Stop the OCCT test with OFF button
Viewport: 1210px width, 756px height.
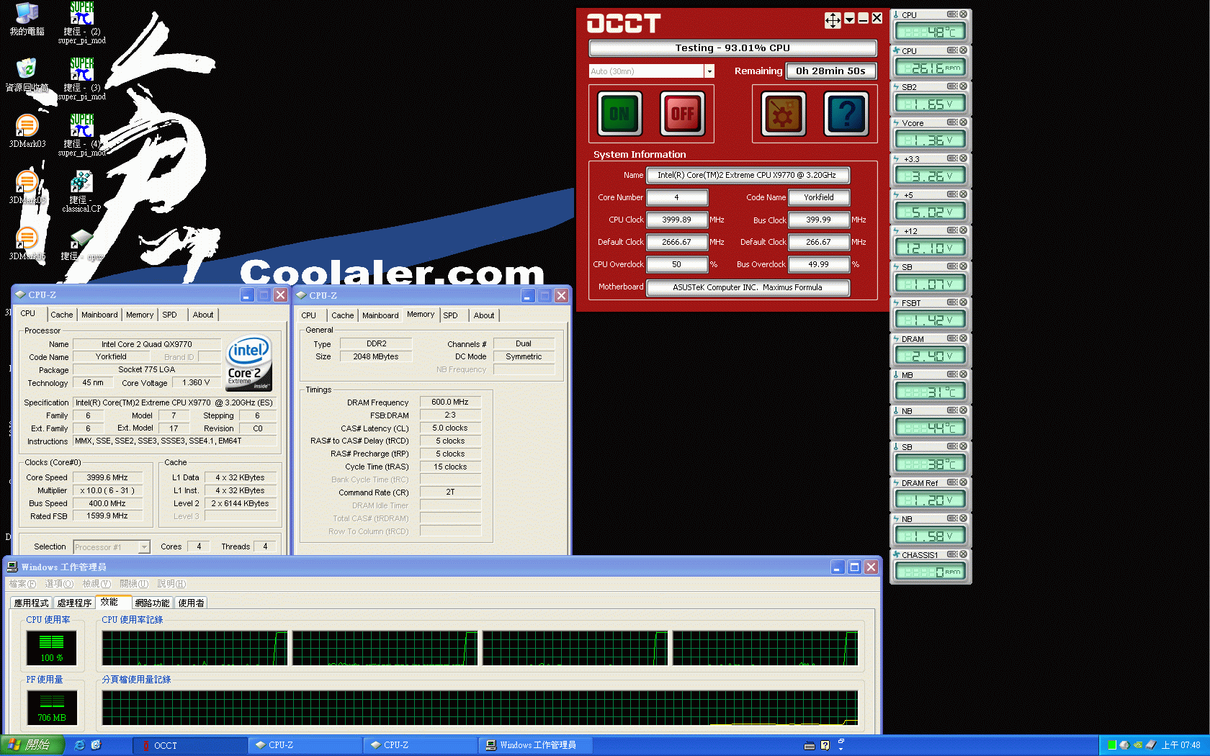tap(682, 114)
